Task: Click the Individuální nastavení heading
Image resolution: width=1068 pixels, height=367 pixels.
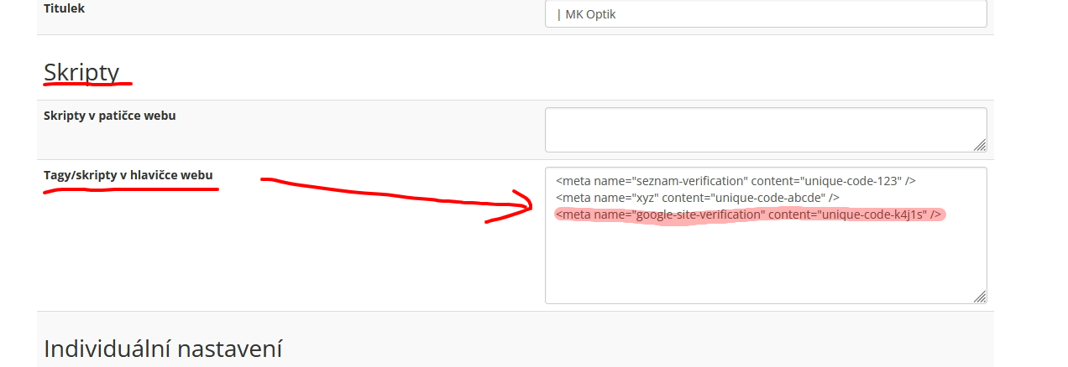Action: point(163,349)
